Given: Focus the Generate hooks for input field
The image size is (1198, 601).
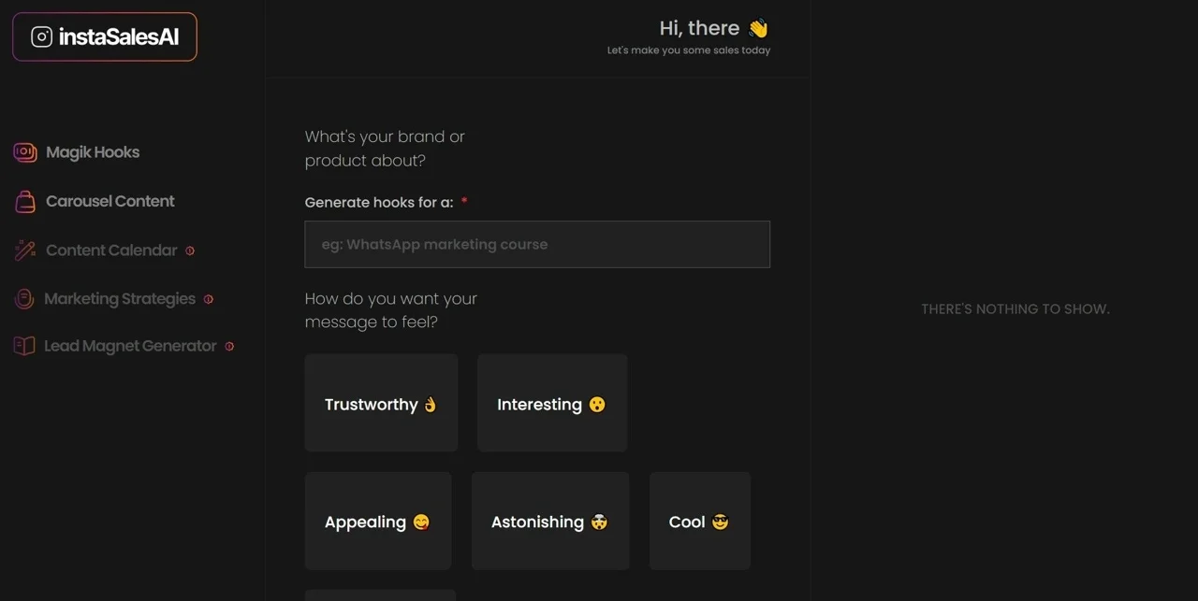Looking at the screenshot, I should pos(537,244).
